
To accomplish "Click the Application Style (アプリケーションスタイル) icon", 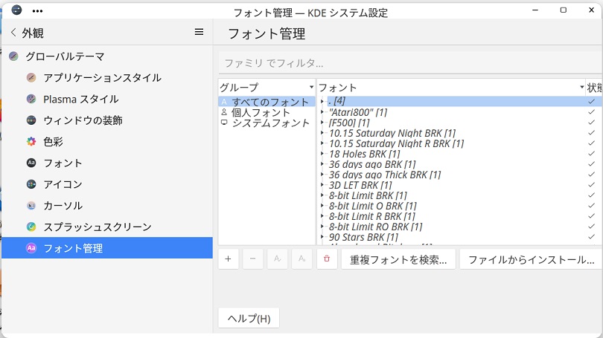I will 31,78.
